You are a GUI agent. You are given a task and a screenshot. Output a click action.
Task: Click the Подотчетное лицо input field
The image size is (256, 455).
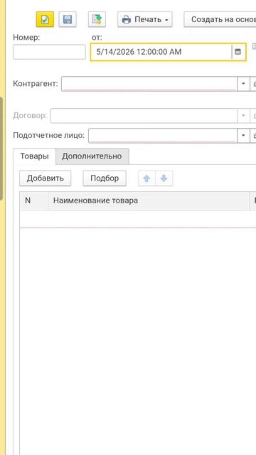coord(163,136)
